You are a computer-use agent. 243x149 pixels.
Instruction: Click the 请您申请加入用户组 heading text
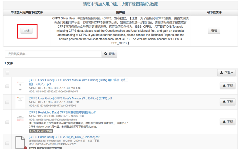click(x=120, y=4)
